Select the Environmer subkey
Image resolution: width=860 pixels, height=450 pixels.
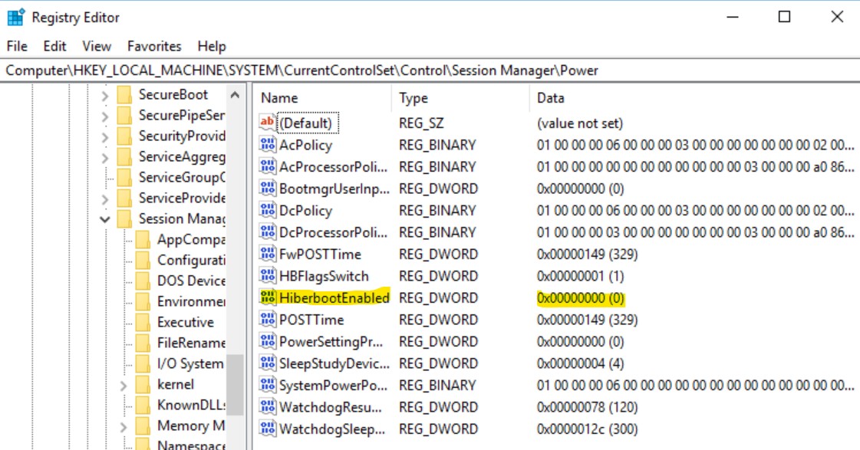click(191, 301)
